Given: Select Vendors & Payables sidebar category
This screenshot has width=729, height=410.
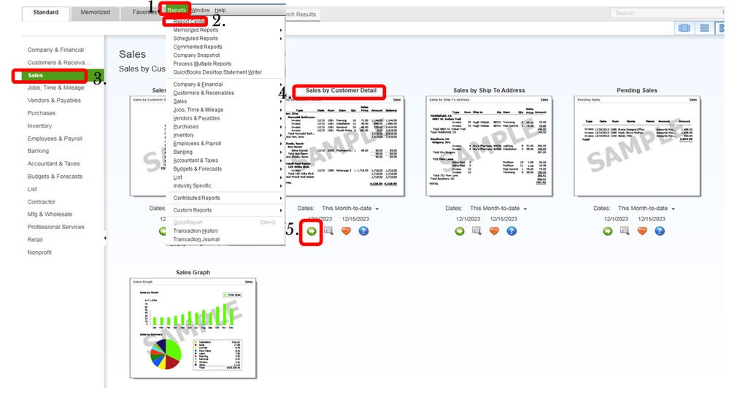Looking at the screenshot, I should (54, 101).
